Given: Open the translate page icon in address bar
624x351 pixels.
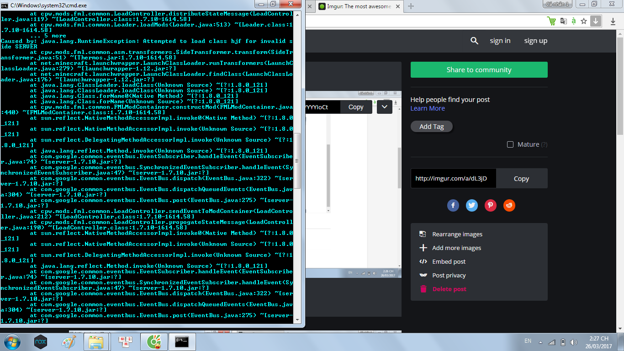Looking at the screenshot, I should pyautogui.click(x=564, y=21).
